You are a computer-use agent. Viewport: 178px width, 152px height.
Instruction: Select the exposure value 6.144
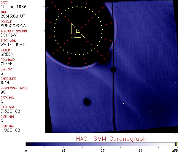coord(6,83)
